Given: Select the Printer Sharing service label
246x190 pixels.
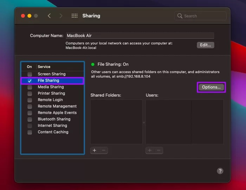Looking at the screenshot, I should point(51,93).
